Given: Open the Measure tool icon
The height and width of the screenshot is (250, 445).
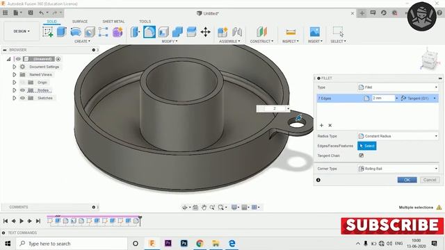Looking at the screenshot, I should (x=291, y=32).
